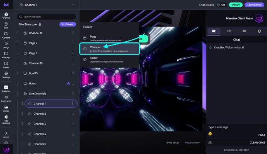This screenshot has height=154, width=267.
Task: Select Channel 10 in site structure
Action: [36, 63]
